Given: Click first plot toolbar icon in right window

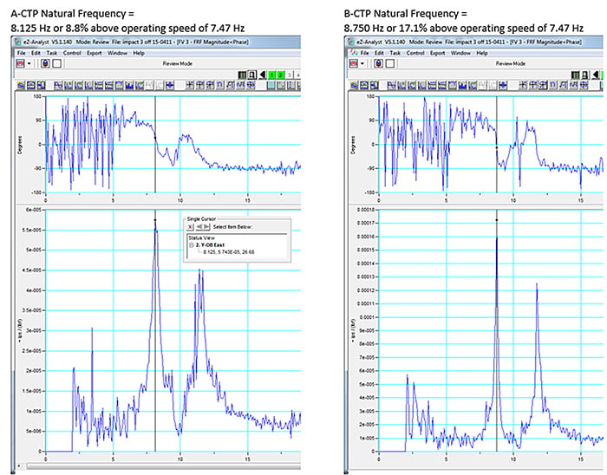Looking at the screenshot, I should (x=354, y=86).
